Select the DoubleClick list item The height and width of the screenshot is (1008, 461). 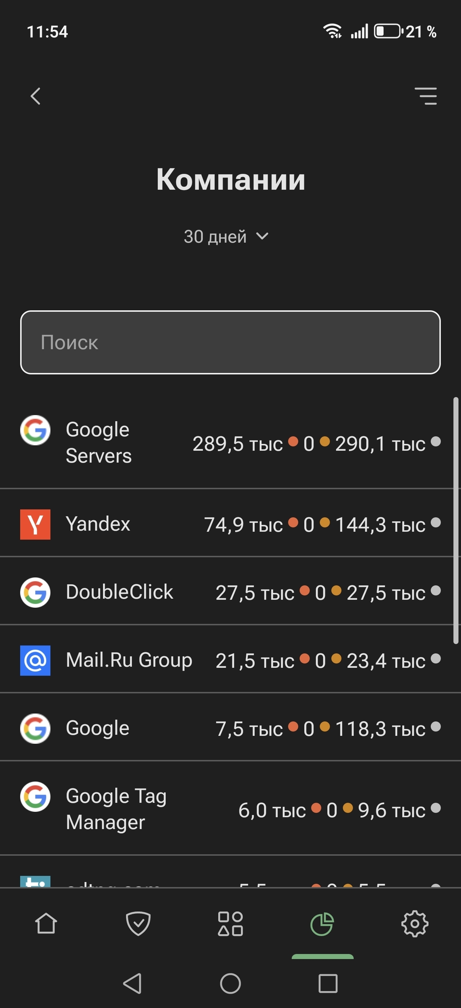(230, 591)
